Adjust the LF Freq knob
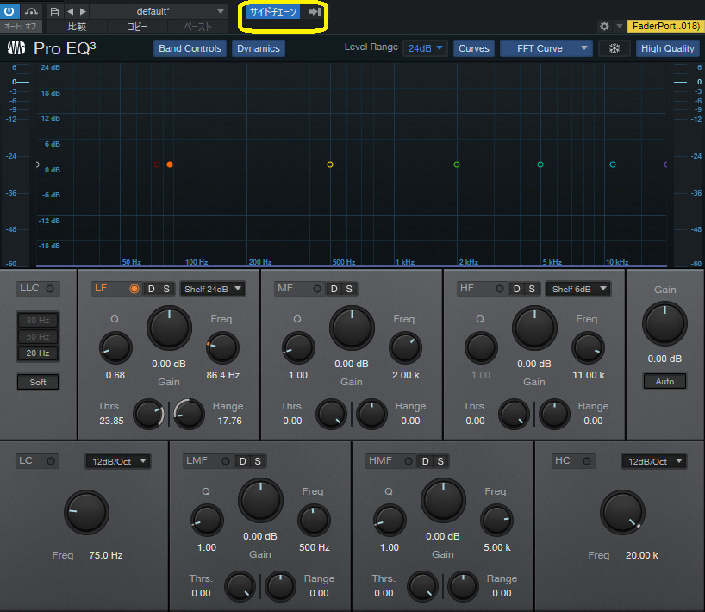The width and height of the screenshot is (705, 612). coord(221,349)
